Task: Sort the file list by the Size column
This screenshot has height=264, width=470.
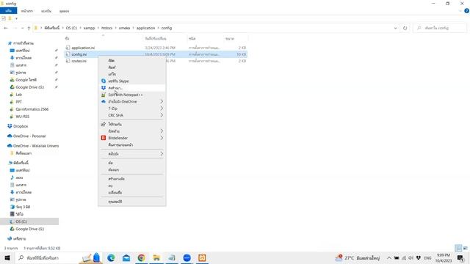Action: [236, 39]
